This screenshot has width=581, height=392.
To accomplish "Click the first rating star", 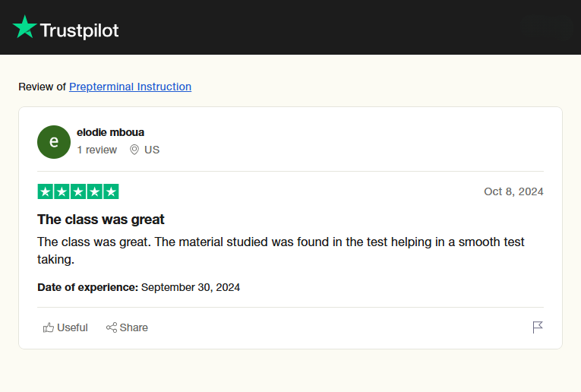I will coord(46,191).
